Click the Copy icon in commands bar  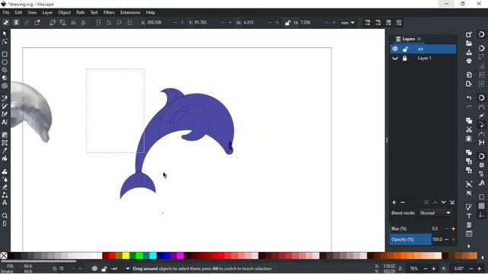click(x=469, y=120)
